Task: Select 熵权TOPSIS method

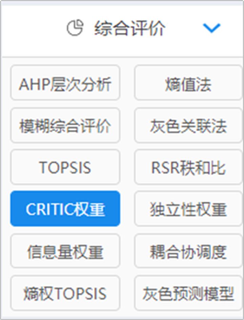Action: [x=65, y=293]
